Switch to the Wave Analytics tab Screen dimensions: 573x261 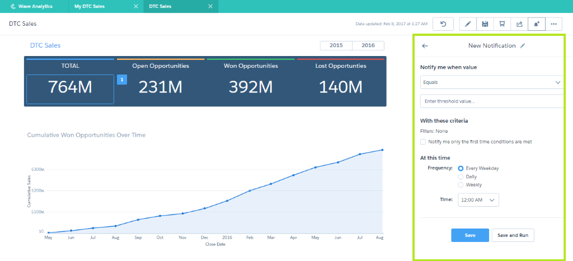coord(34,6)
